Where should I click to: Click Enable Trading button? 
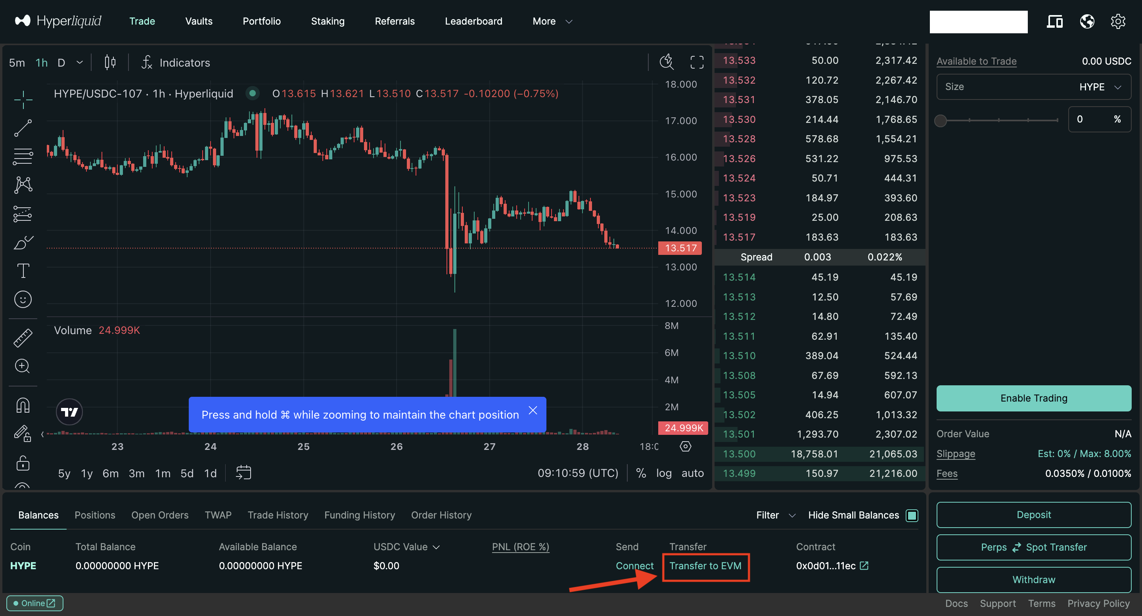tap(1033, 398)
